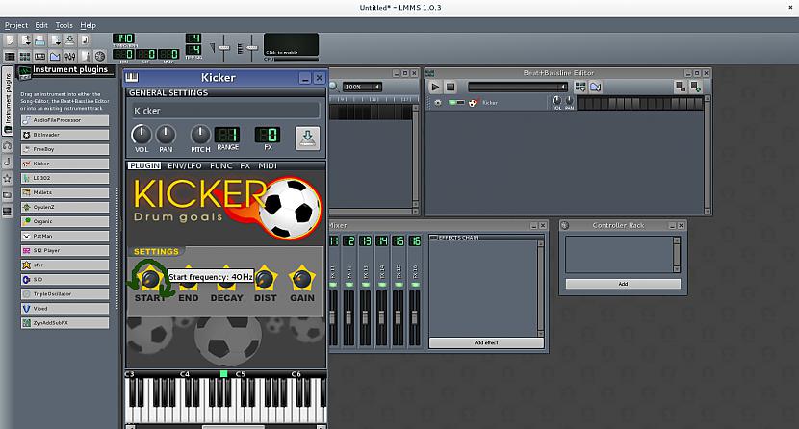Screen dimensions: 799x429
Task: Click the export project toolbar icon
Action: (x=70, y=40)
